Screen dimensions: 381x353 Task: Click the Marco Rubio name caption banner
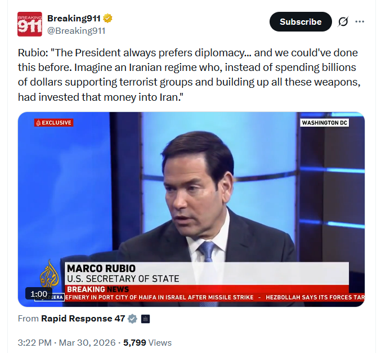(x=207, y=274)
